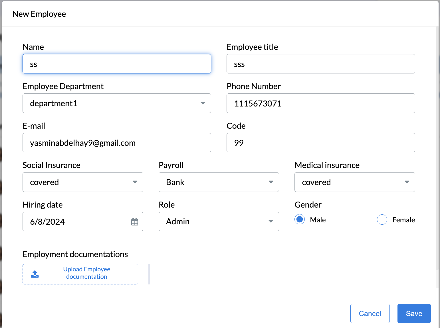The image size is (440, 328).
Task: Click the upload arrow icon for documentation
Action: [35, 274]
